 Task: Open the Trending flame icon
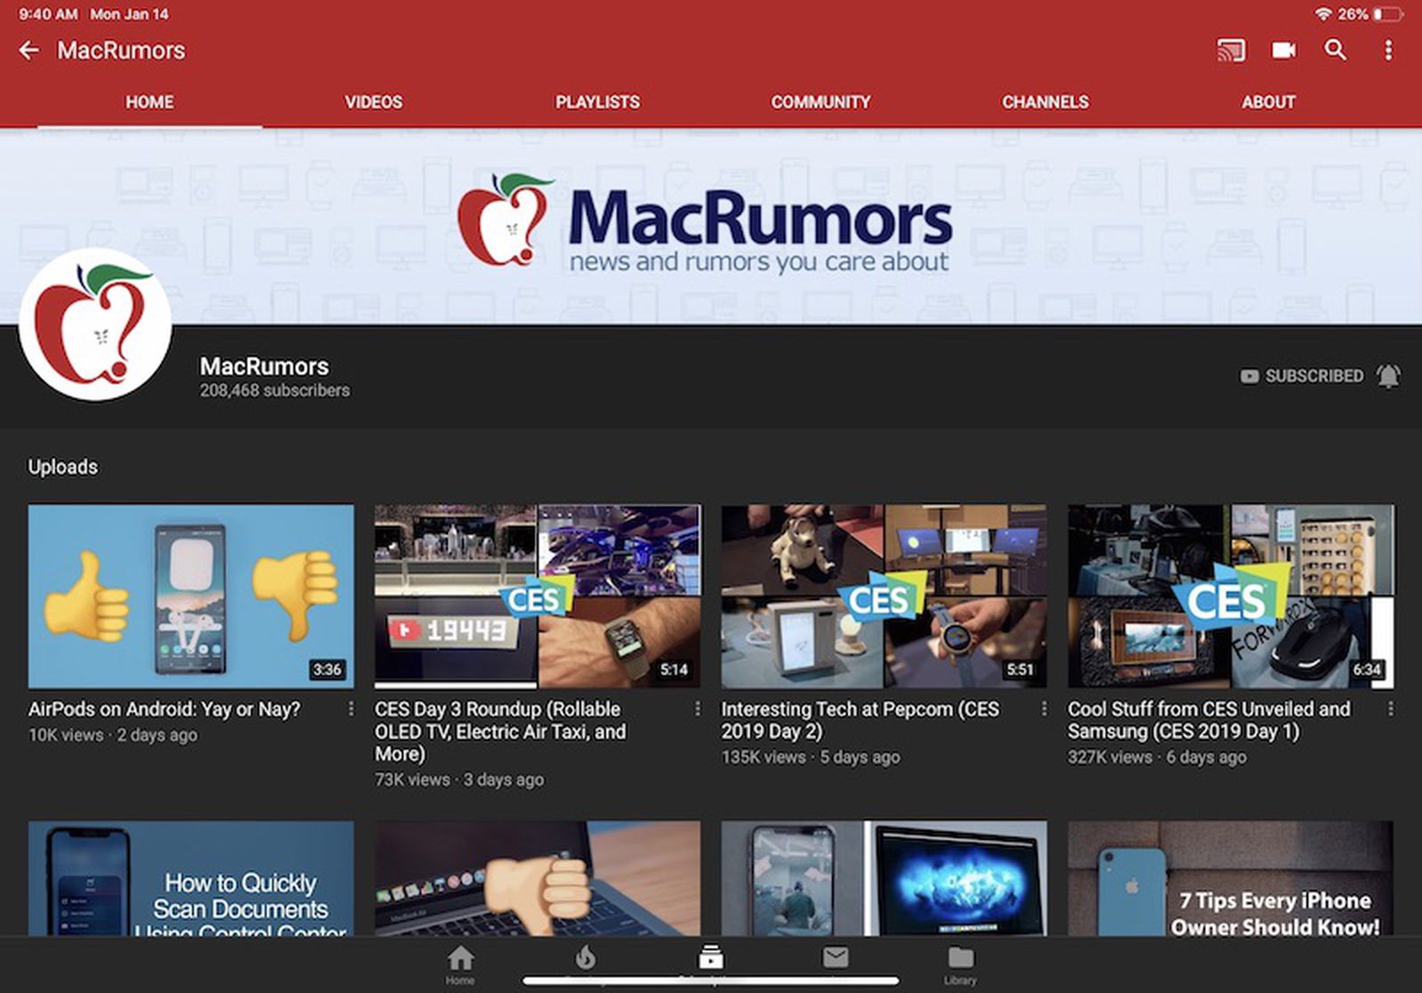(585, 958)
